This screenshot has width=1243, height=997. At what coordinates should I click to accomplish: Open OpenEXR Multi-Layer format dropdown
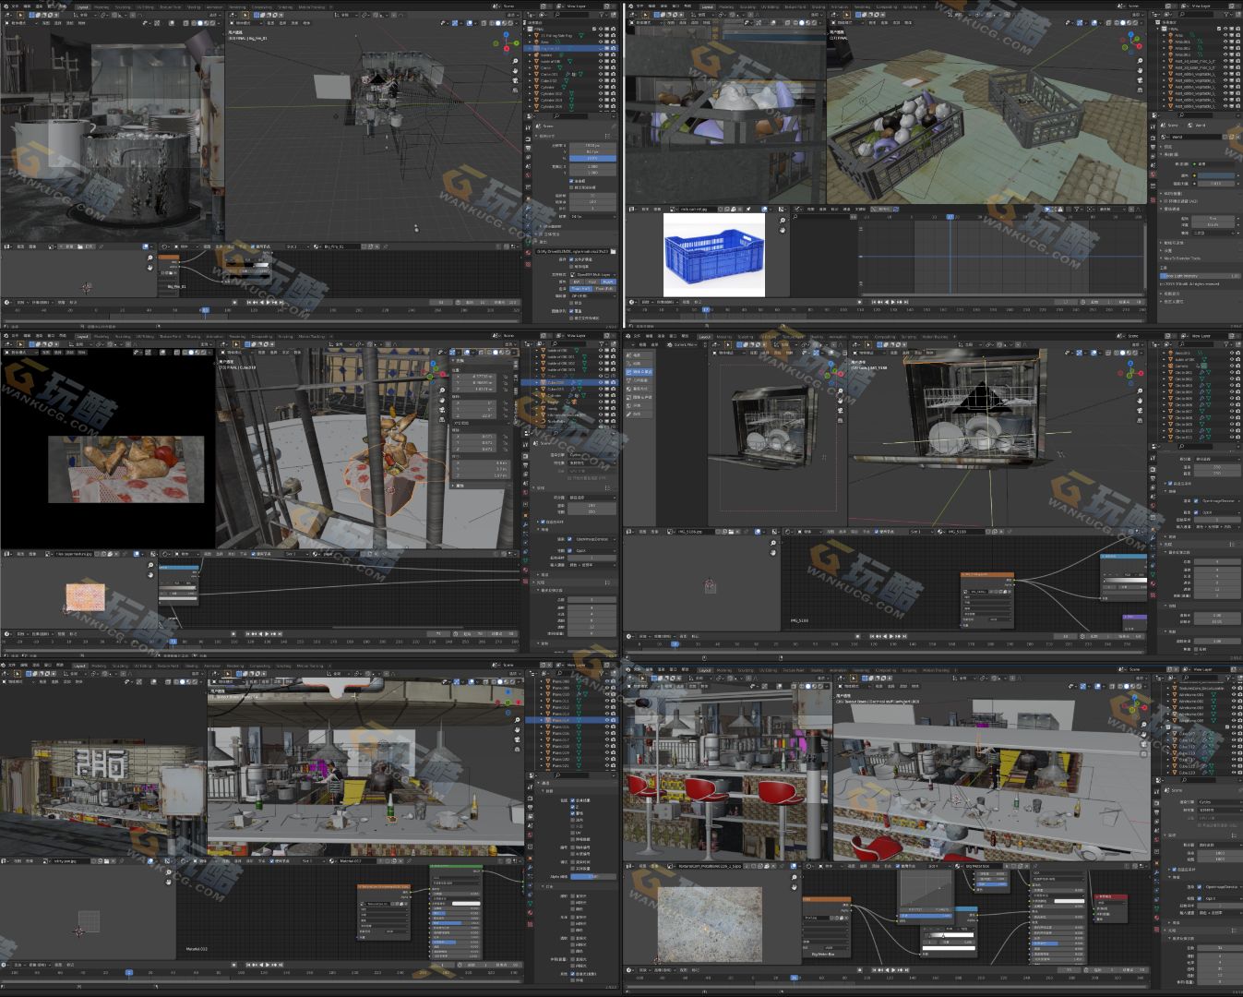(592, 275)
